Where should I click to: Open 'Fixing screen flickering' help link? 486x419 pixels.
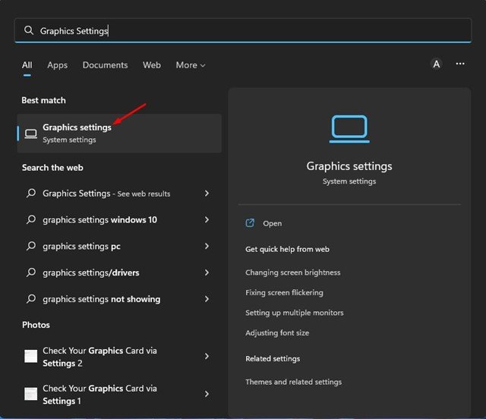pyautogui.click(x=284, y=292)
